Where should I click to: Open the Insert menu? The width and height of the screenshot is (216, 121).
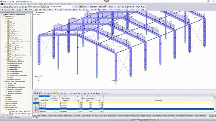(18, 4)
